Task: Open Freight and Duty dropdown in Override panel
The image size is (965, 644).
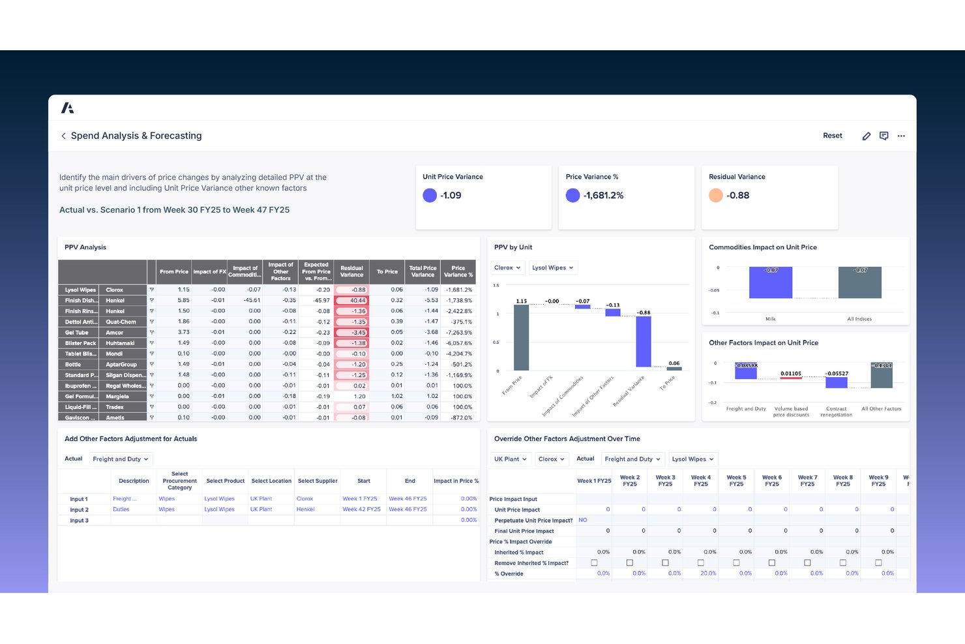Action: tap(633, 459)
